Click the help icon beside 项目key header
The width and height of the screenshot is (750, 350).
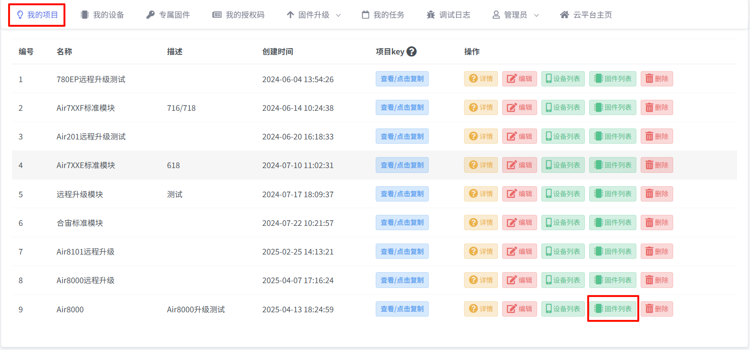[412, 52]
